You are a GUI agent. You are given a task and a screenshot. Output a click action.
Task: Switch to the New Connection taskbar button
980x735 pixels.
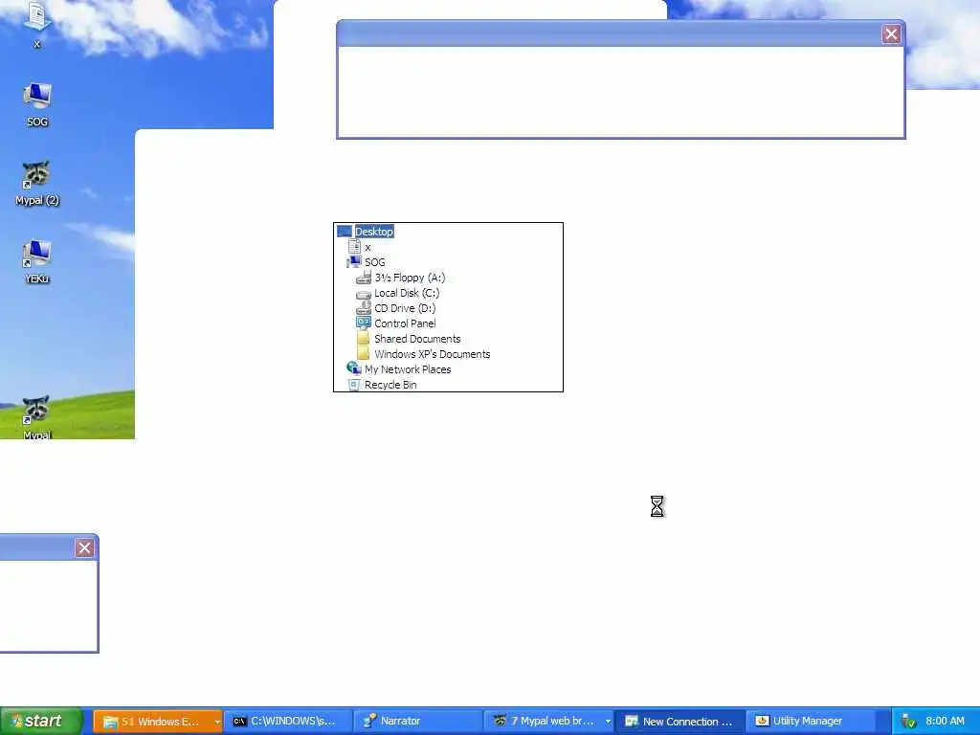tap(680, 722)
